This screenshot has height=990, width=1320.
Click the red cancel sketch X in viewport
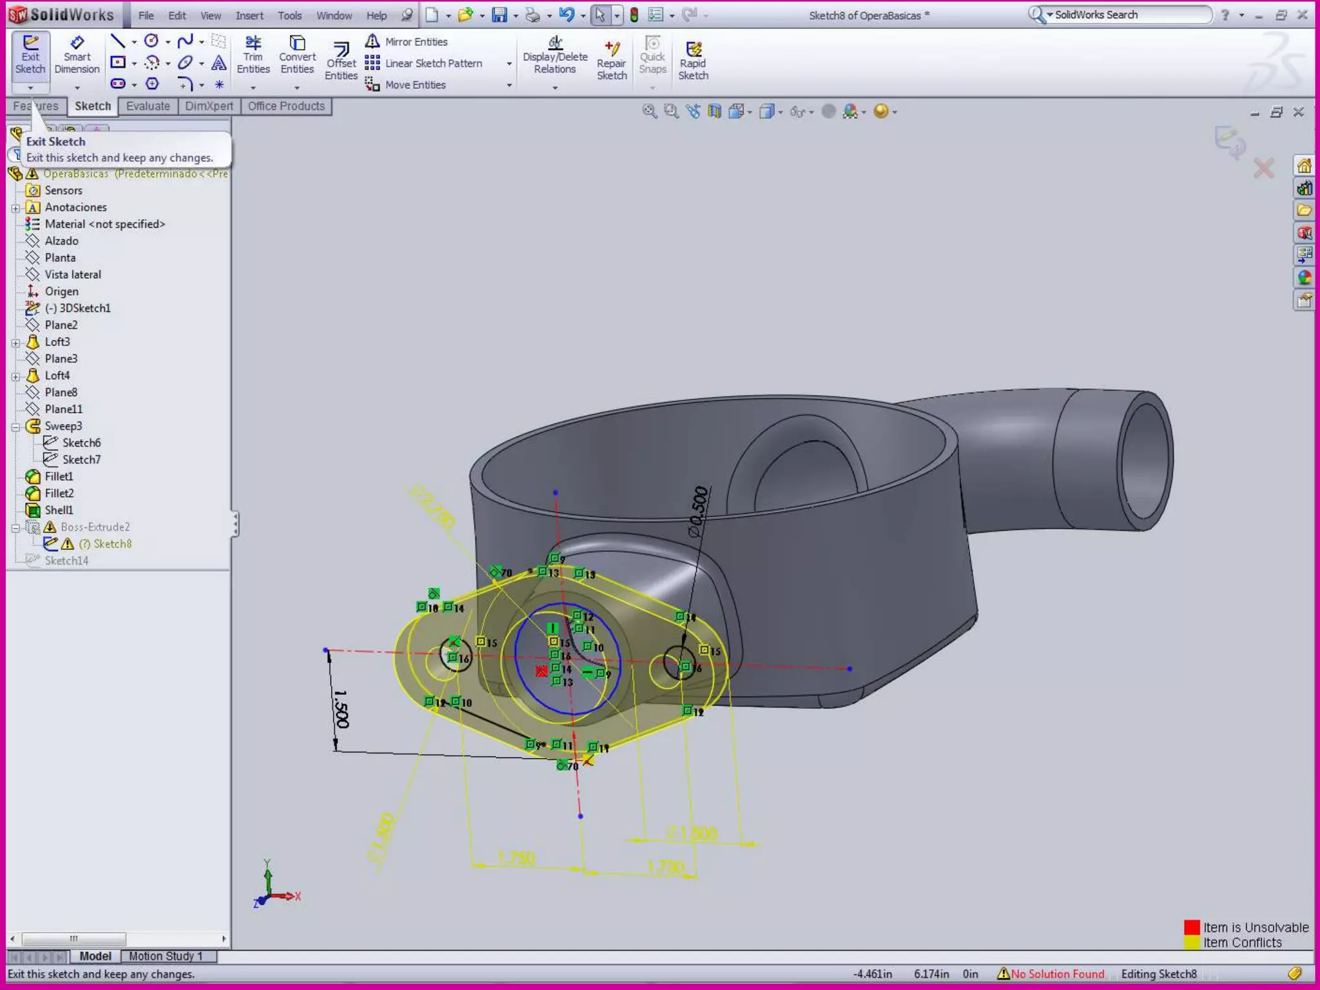click(1263, 169)
